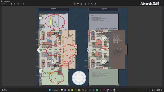Select the yellow Highlighter tool

pyautogui.click(x=78, y=4)
